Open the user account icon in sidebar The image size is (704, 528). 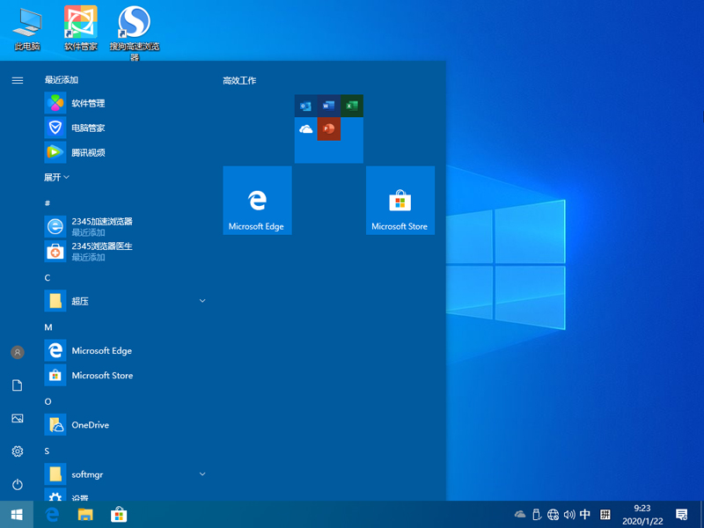click(x=17, y=352)
